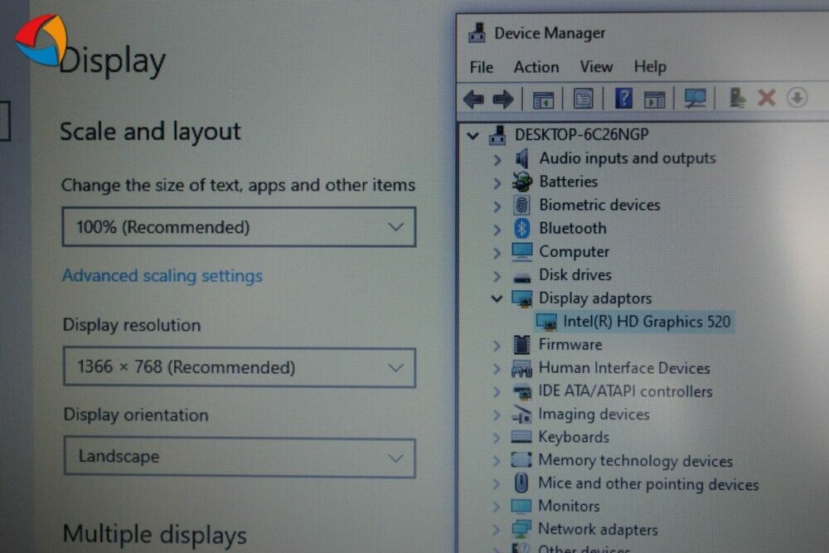Click the Network adapters icon
Screen dimensions: 829x553
click(x=521, y=529)
